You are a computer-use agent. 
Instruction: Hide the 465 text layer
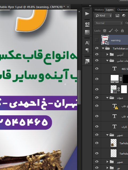point(97,69)
